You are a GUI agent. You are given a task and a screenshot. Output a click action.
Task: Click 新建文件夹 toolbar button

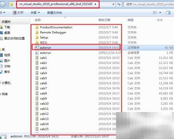point(55,13)
